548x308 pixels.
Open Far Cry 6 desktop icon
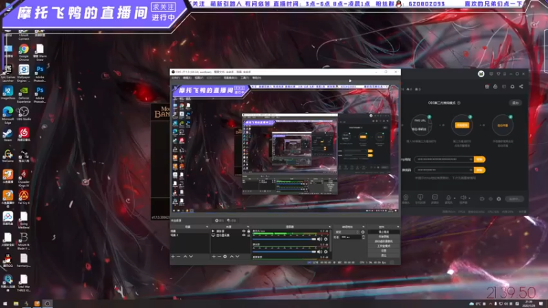click(x=24, y=198)
